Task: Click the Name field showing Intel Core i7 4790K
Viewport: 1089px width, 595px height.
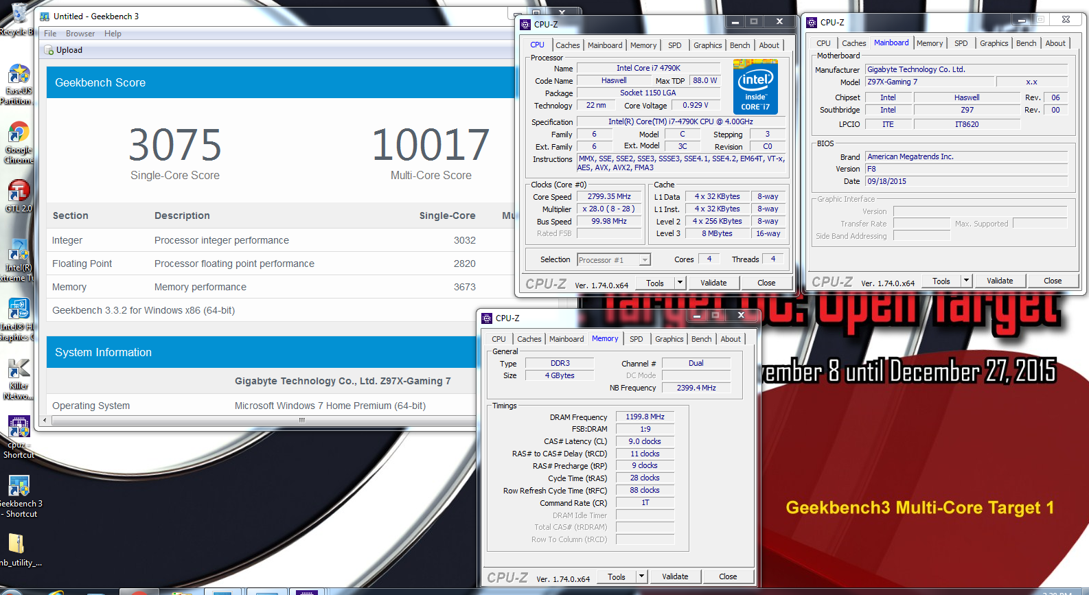Action: pos(648,68)
